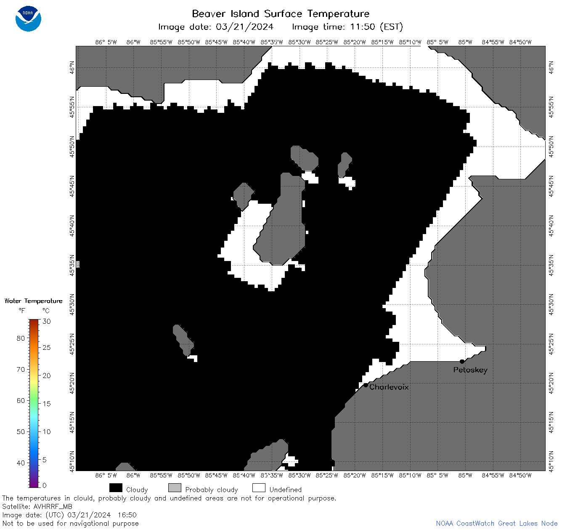Viewport: 562px width, 530px height.
Task: Click 'Not to be used for navigational purpose'
Action: pos(70,523)
